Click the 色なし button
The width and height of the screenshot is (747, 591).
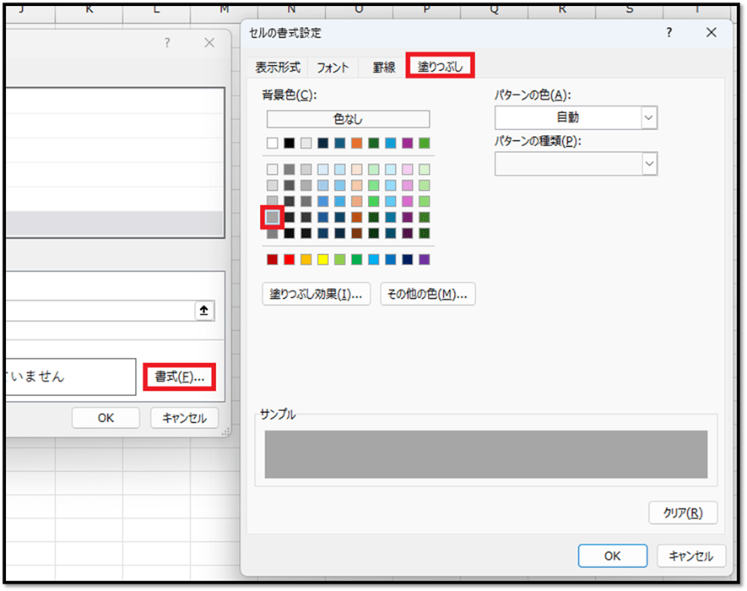[x=348, y=119]
